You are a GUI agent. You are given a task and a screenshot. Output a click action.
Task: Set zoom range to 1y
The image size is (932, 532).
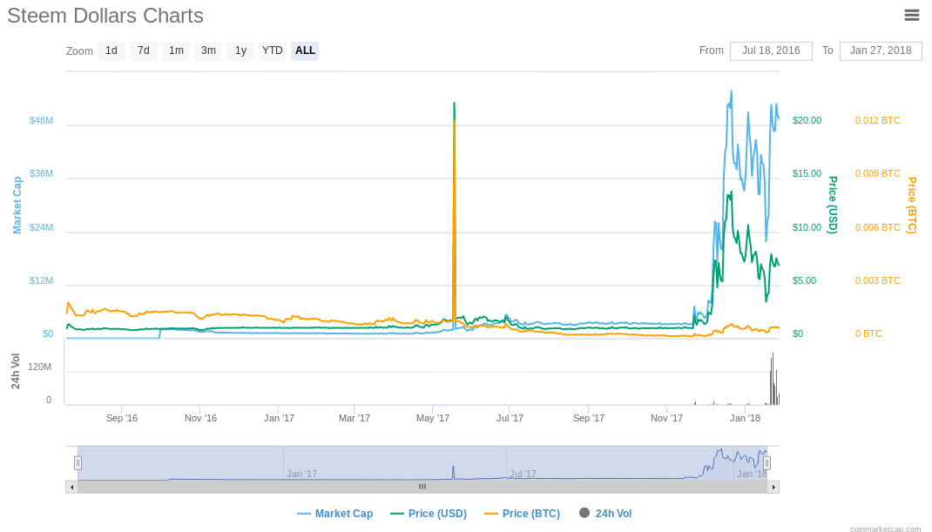240,51
